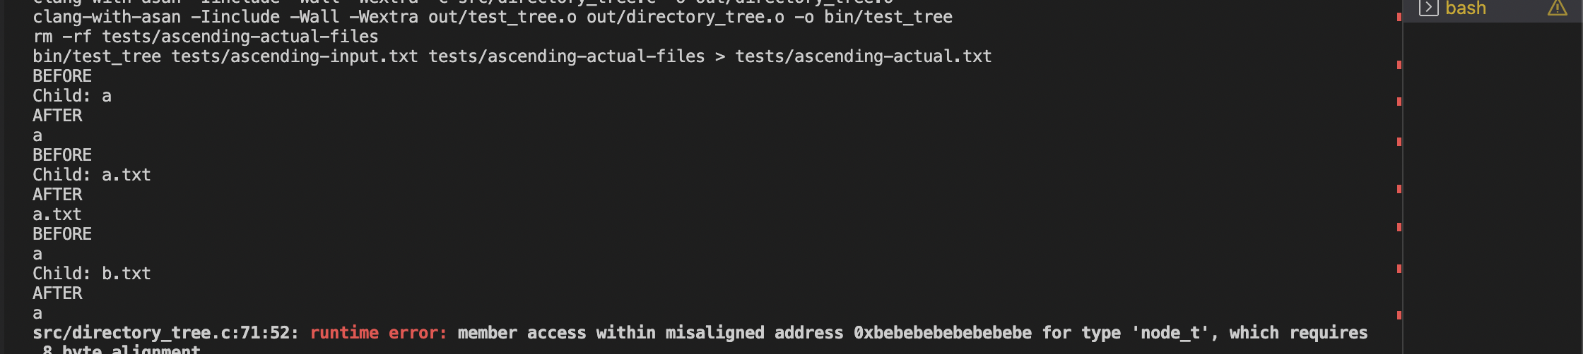Click the "Child: a.txt" output line
The height and width of the screenshot is (354, 1583).
point(91,175)
